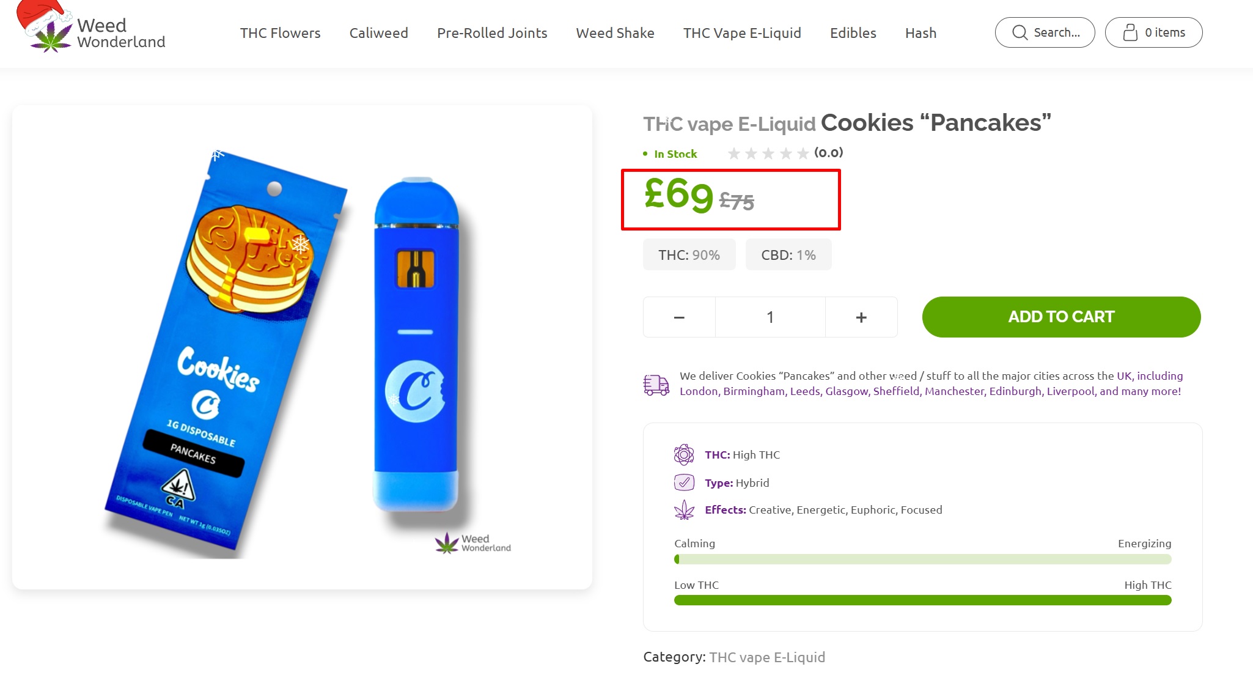Click the THC atom icon
Image resolution: width=1253 pixels, height=694 pixels.
684,455
